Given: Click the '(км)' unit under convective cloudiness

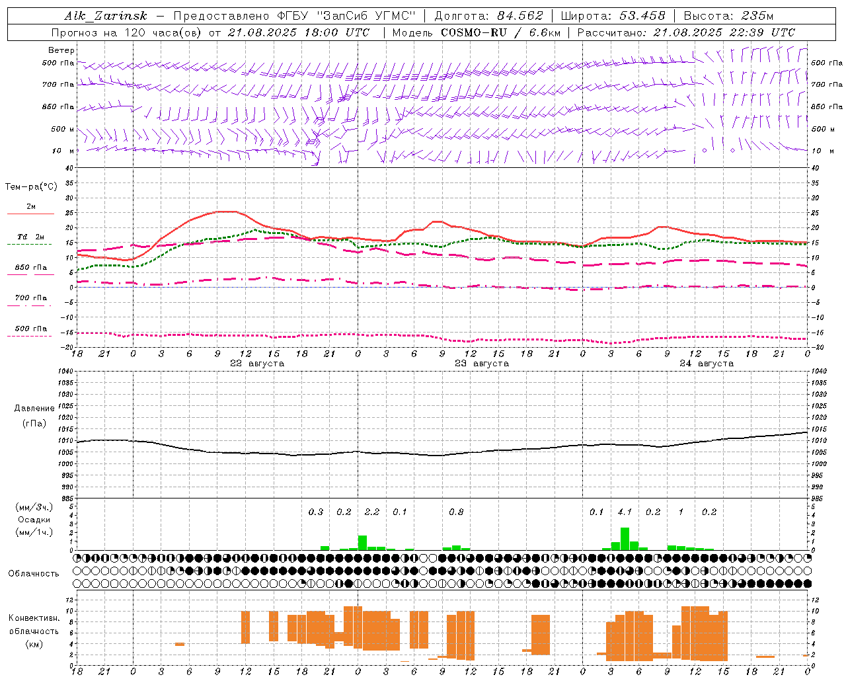Looking at the screenshot, I should click(x=34, y=645).
